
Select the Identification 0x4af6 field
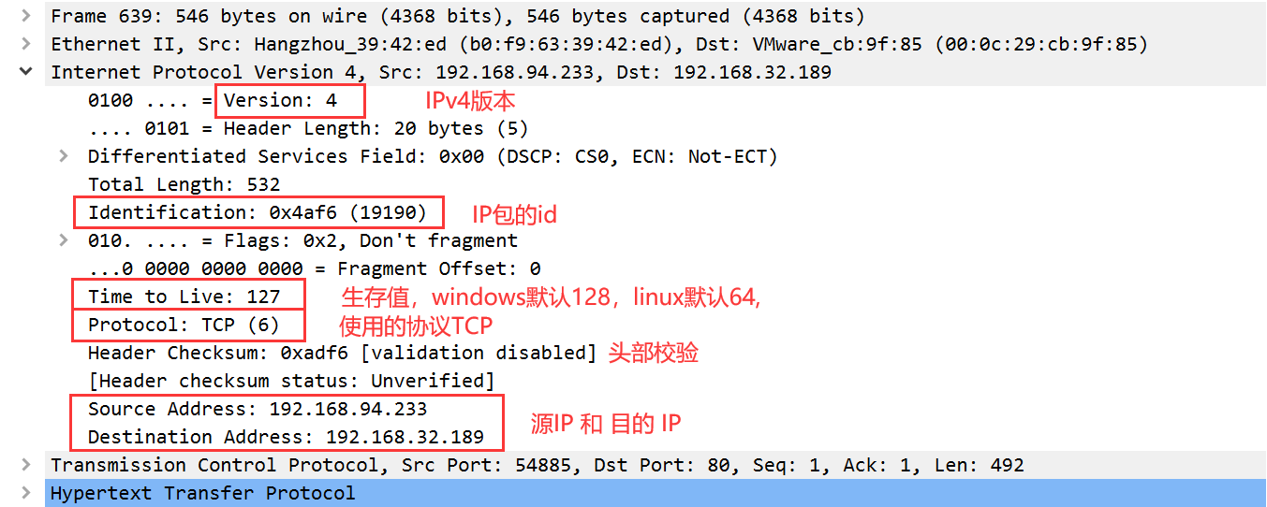coord(257,212)
